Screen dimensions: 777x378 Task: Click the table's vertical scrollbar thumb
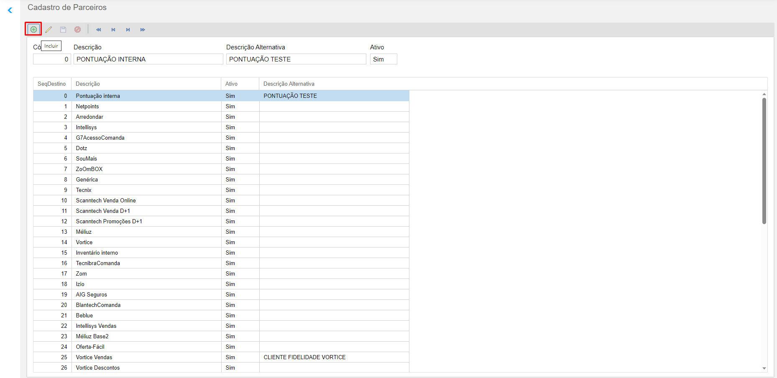coord(764,161)
